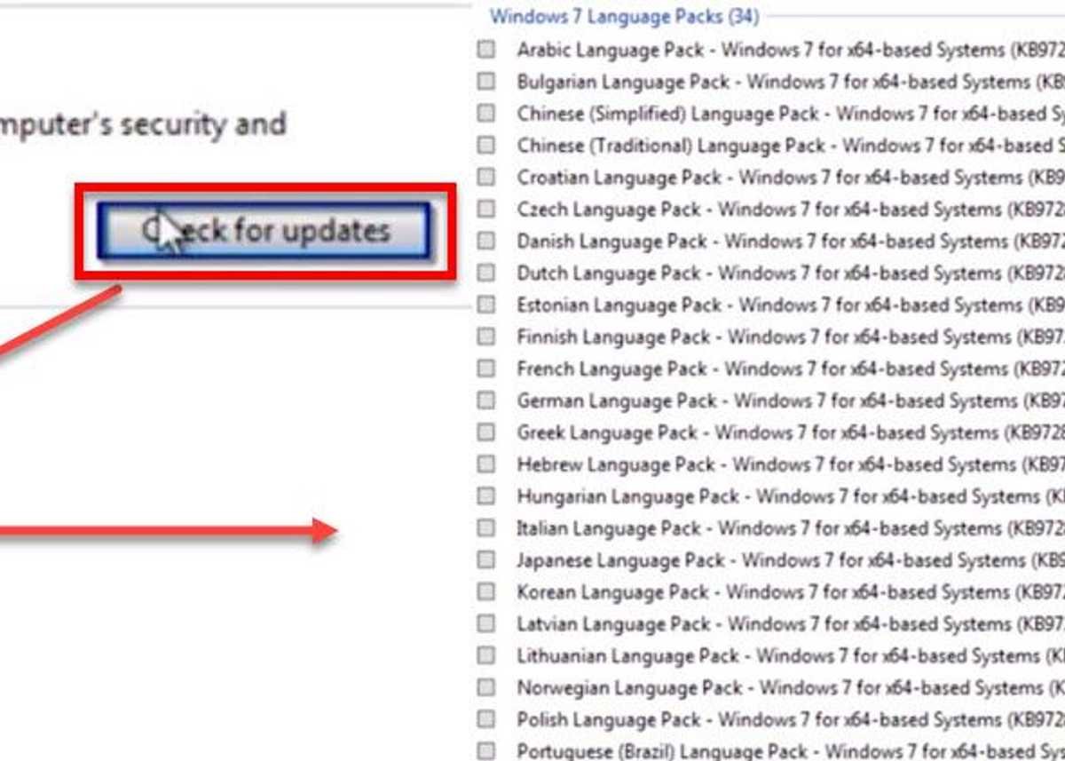Image resolution: width=1065 pixels, height=761 pixels.
Task: Tick the Polish Language Pack checkbox
Action: coord(485,719)
